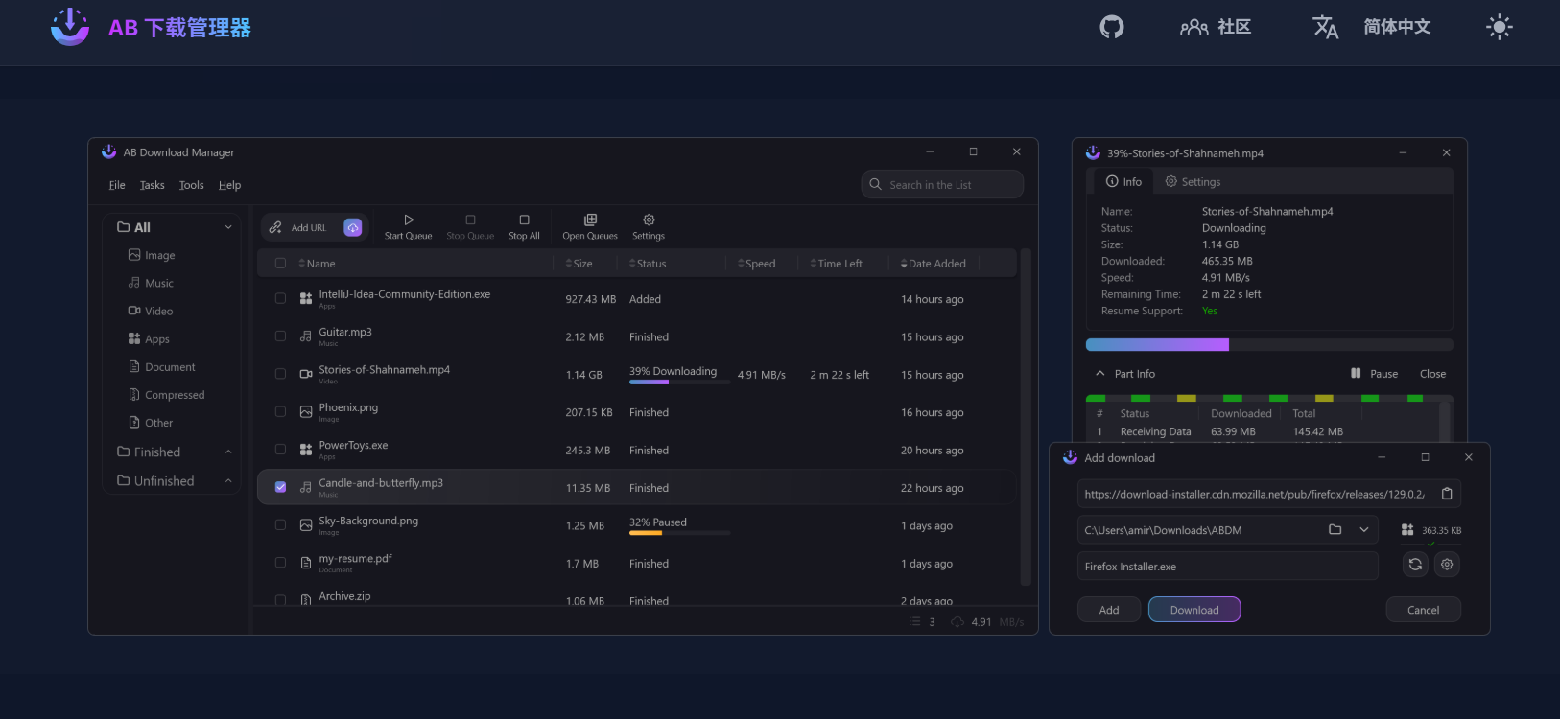
Task: Sort list by Size column
Action: tap(579, 264)
